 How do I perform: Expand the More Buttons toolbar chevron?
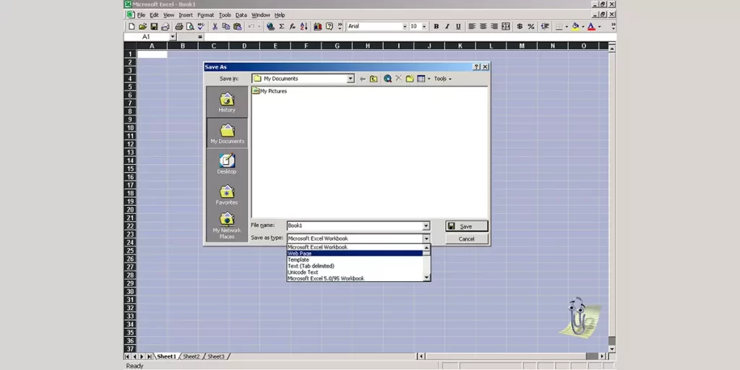(340, 27)
